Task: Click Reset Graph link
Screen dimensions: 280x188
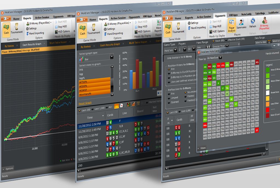Action: tap(85, 103)
